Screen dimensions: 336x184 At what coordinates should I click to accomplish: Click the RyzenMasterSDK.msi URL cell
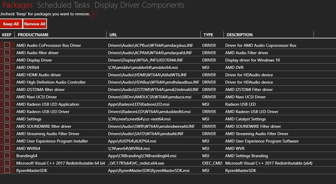click(149, 170)
